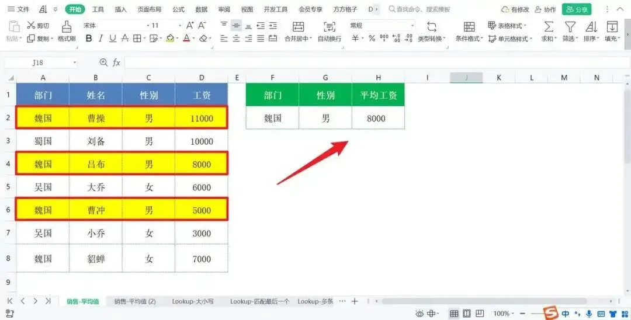Expand more ribbon tabs chevron after D
This screenshot has width=631, height=320.
point(377,9)
